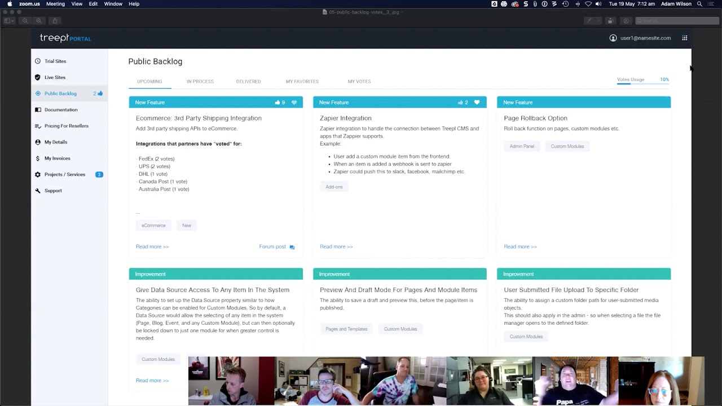Open the volume control in menu bar
The height and width of the screenshot is (406, 722).
598,4
